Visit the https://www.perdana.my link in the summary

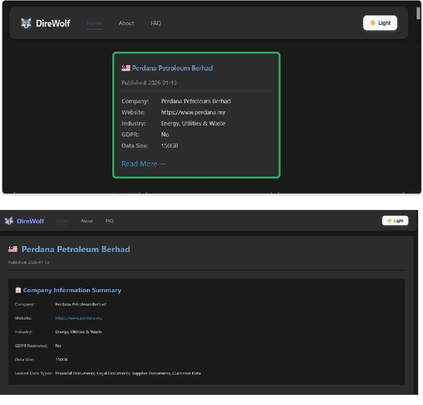(78, 318)
